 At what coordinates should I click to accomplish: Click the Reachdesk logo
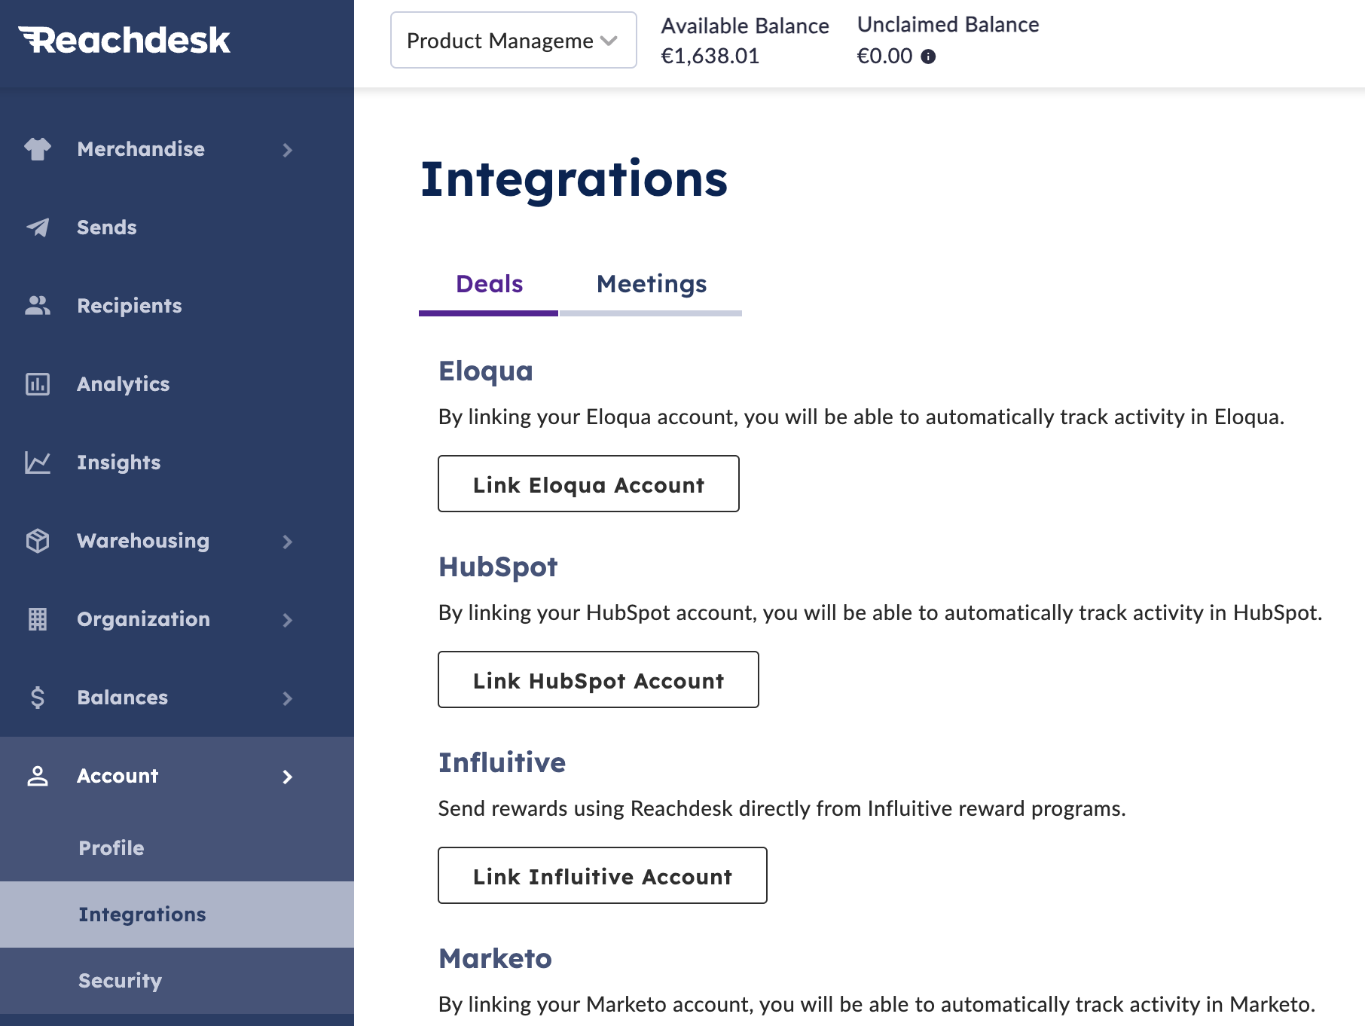[x=124, y=41]
